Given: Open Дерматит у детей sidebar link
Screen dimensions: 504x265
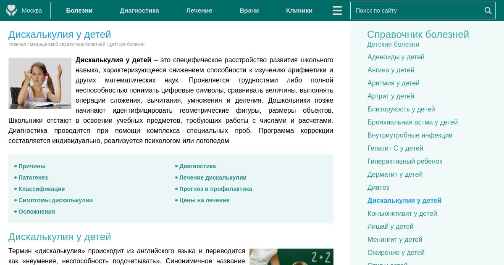Looking at the screenshot, I should [395, 174].
